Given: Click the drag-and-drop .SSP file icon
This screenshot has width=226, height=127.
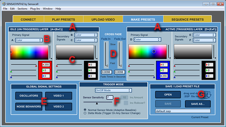Looking at the screenshot, I should pos(207,95).
